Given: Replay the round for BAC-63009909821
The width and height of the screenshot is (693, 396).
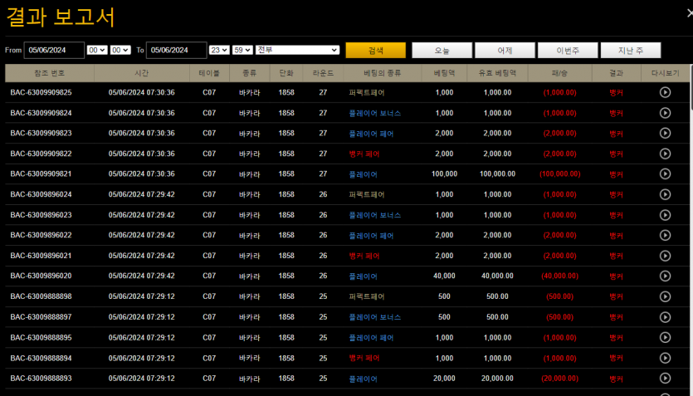Looking at the screenshot, I should pos(665,174).
